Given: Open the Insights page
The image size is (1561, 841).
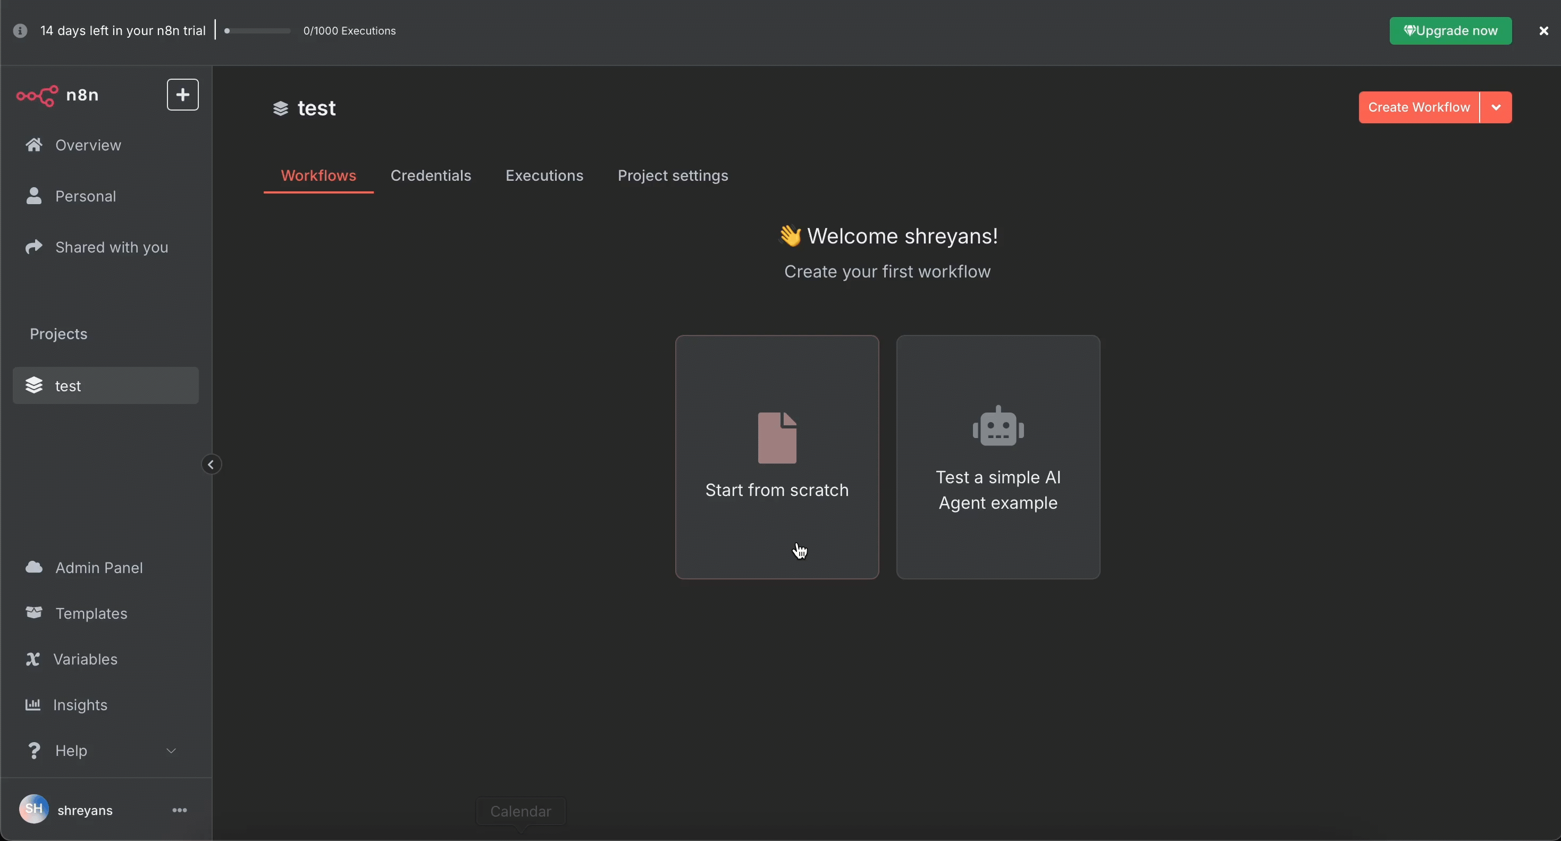Looking at the screenshot, I should click(105, 705).
